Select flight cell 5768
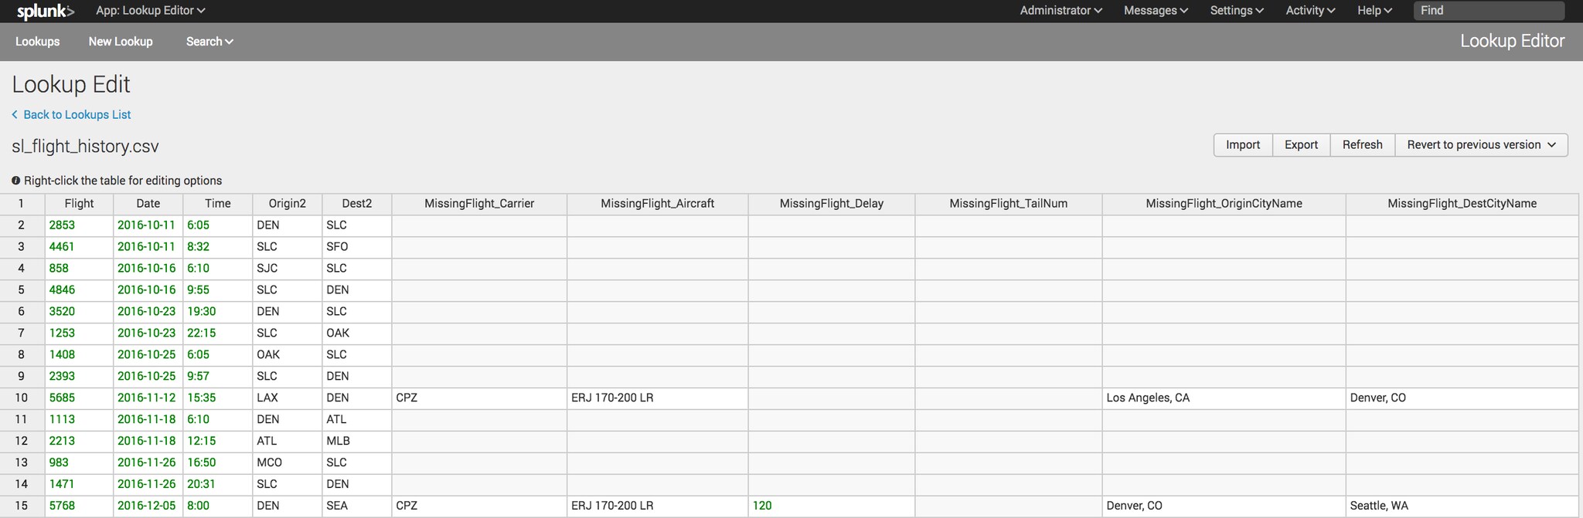The image size is (1583, 518). click(79, 506)
